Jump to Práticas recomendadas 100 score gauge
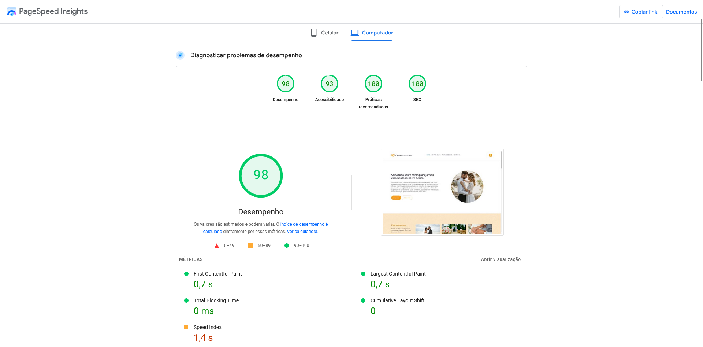The image size is (703, 347). (373, 84)
